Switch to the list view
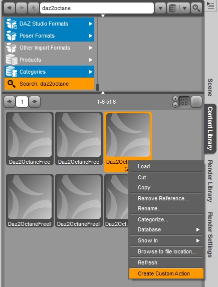The height and width of the screenshot is (287, 218). 196,102
